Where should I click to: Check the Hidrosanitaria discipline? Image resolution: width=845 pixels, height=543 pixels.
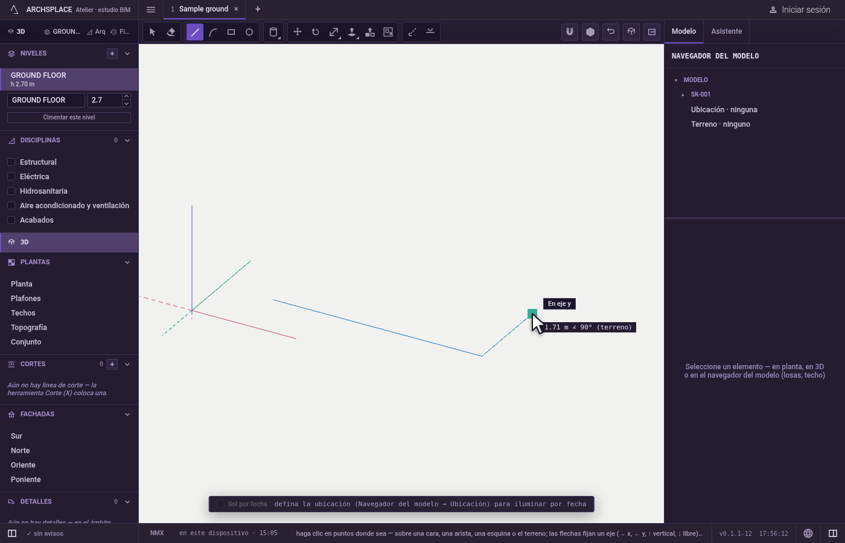11,191
